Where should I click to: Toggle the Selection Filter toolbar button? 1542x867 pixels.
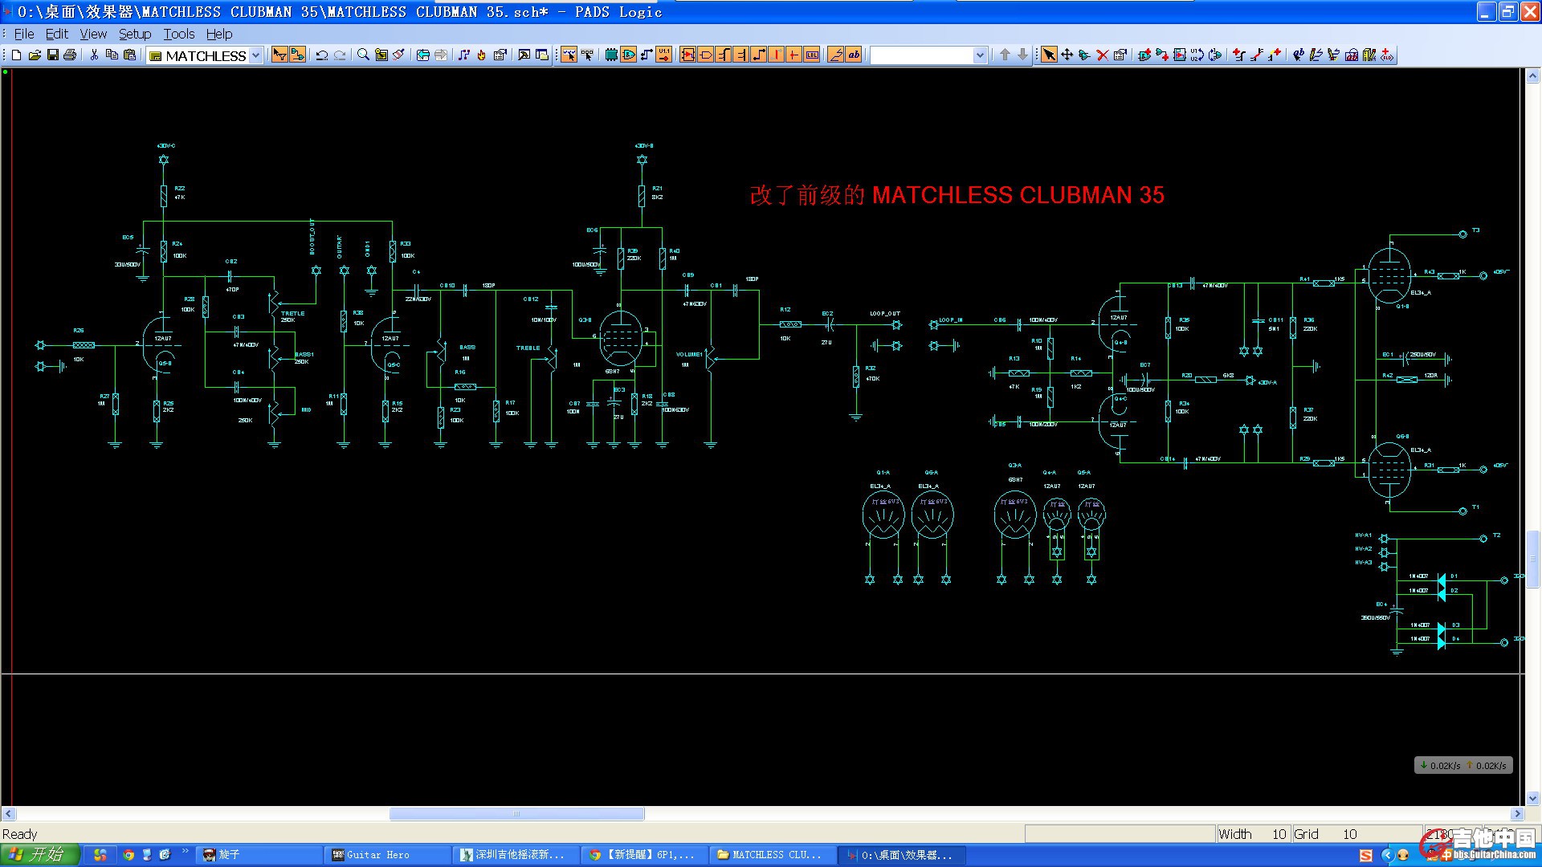tap(279, 55)
